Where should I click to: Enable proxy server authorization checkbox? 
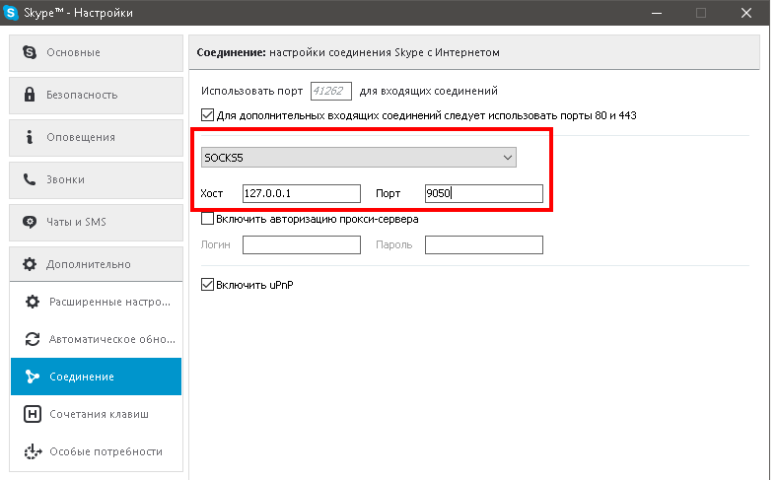207,219
